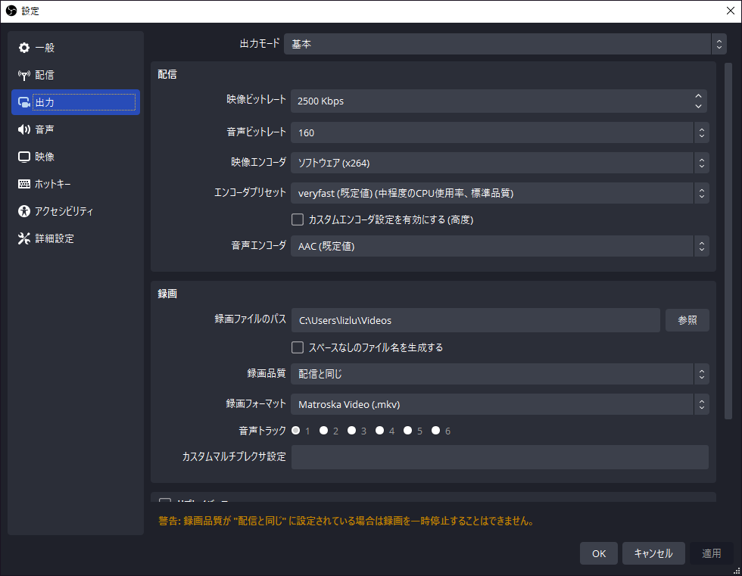Viewport: 742px width, 576px height.
Task: Click the 録画 section heading
Action: coord(167,294)
